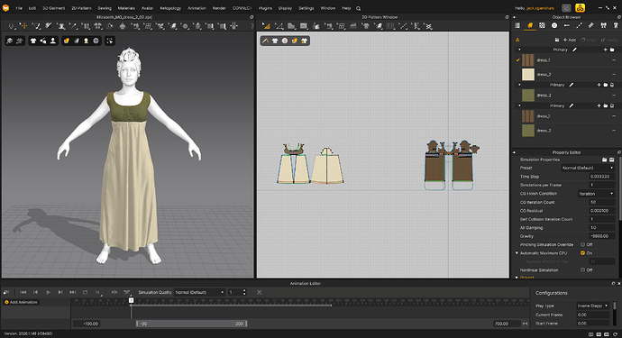Click the Copy button in Object Browser
622x338 pixels.
[589, 40]
